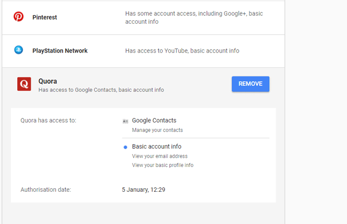The width and height of the screenshot is (347, 224).
Task: Click the 'Google Contacts' permission heading
Action: pos(154,120)
